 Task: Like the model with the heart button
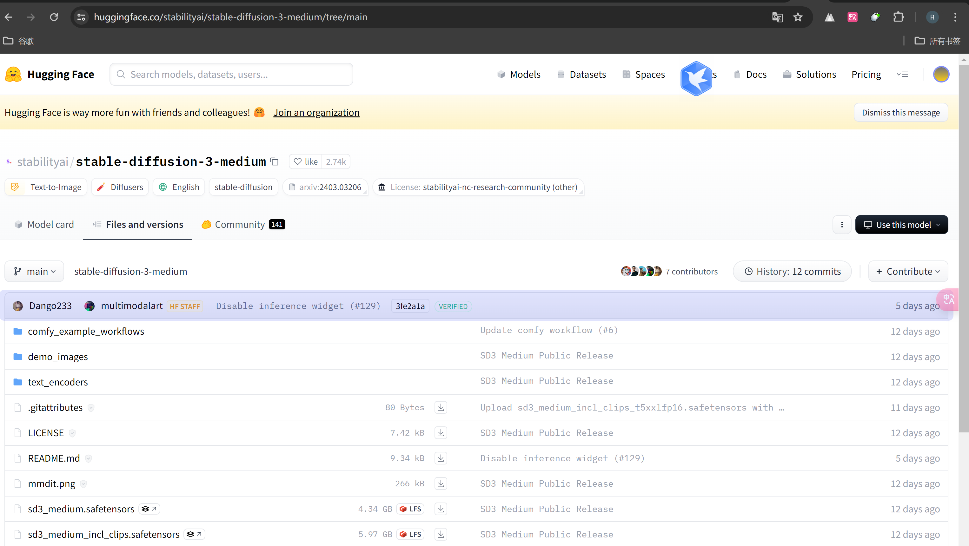click(x=305, y=162)
